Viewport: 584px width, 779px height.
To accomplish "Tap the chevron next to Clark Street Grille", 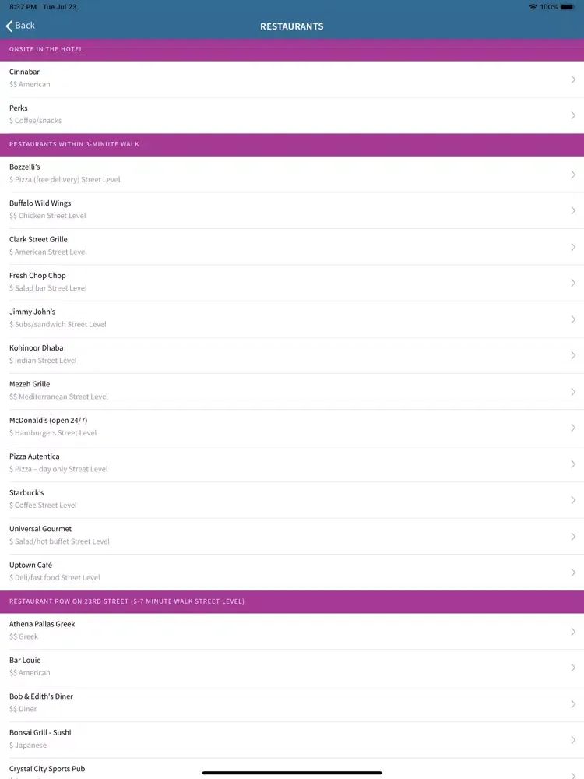I will (x=573, y=247).
